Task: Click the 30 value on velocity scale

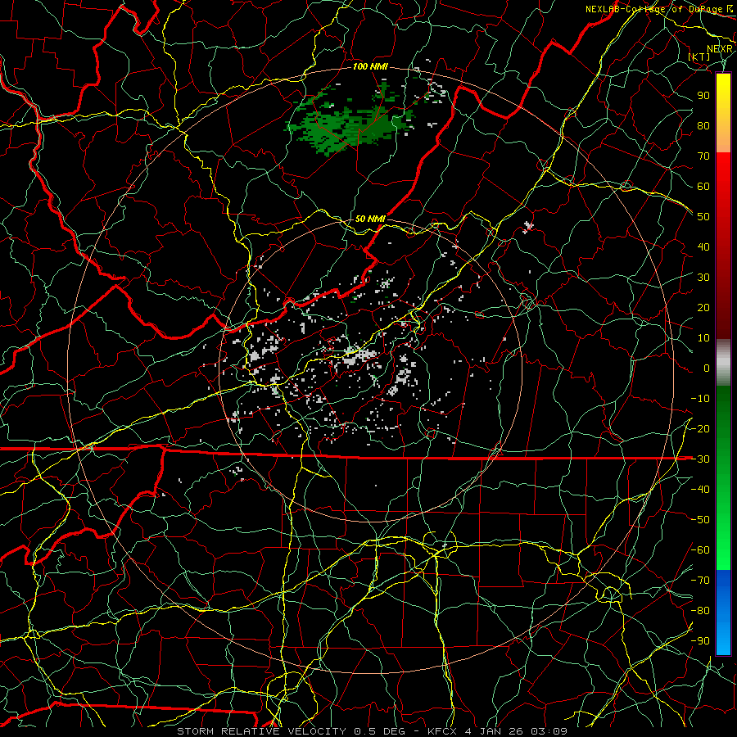Action: [703, 278]
